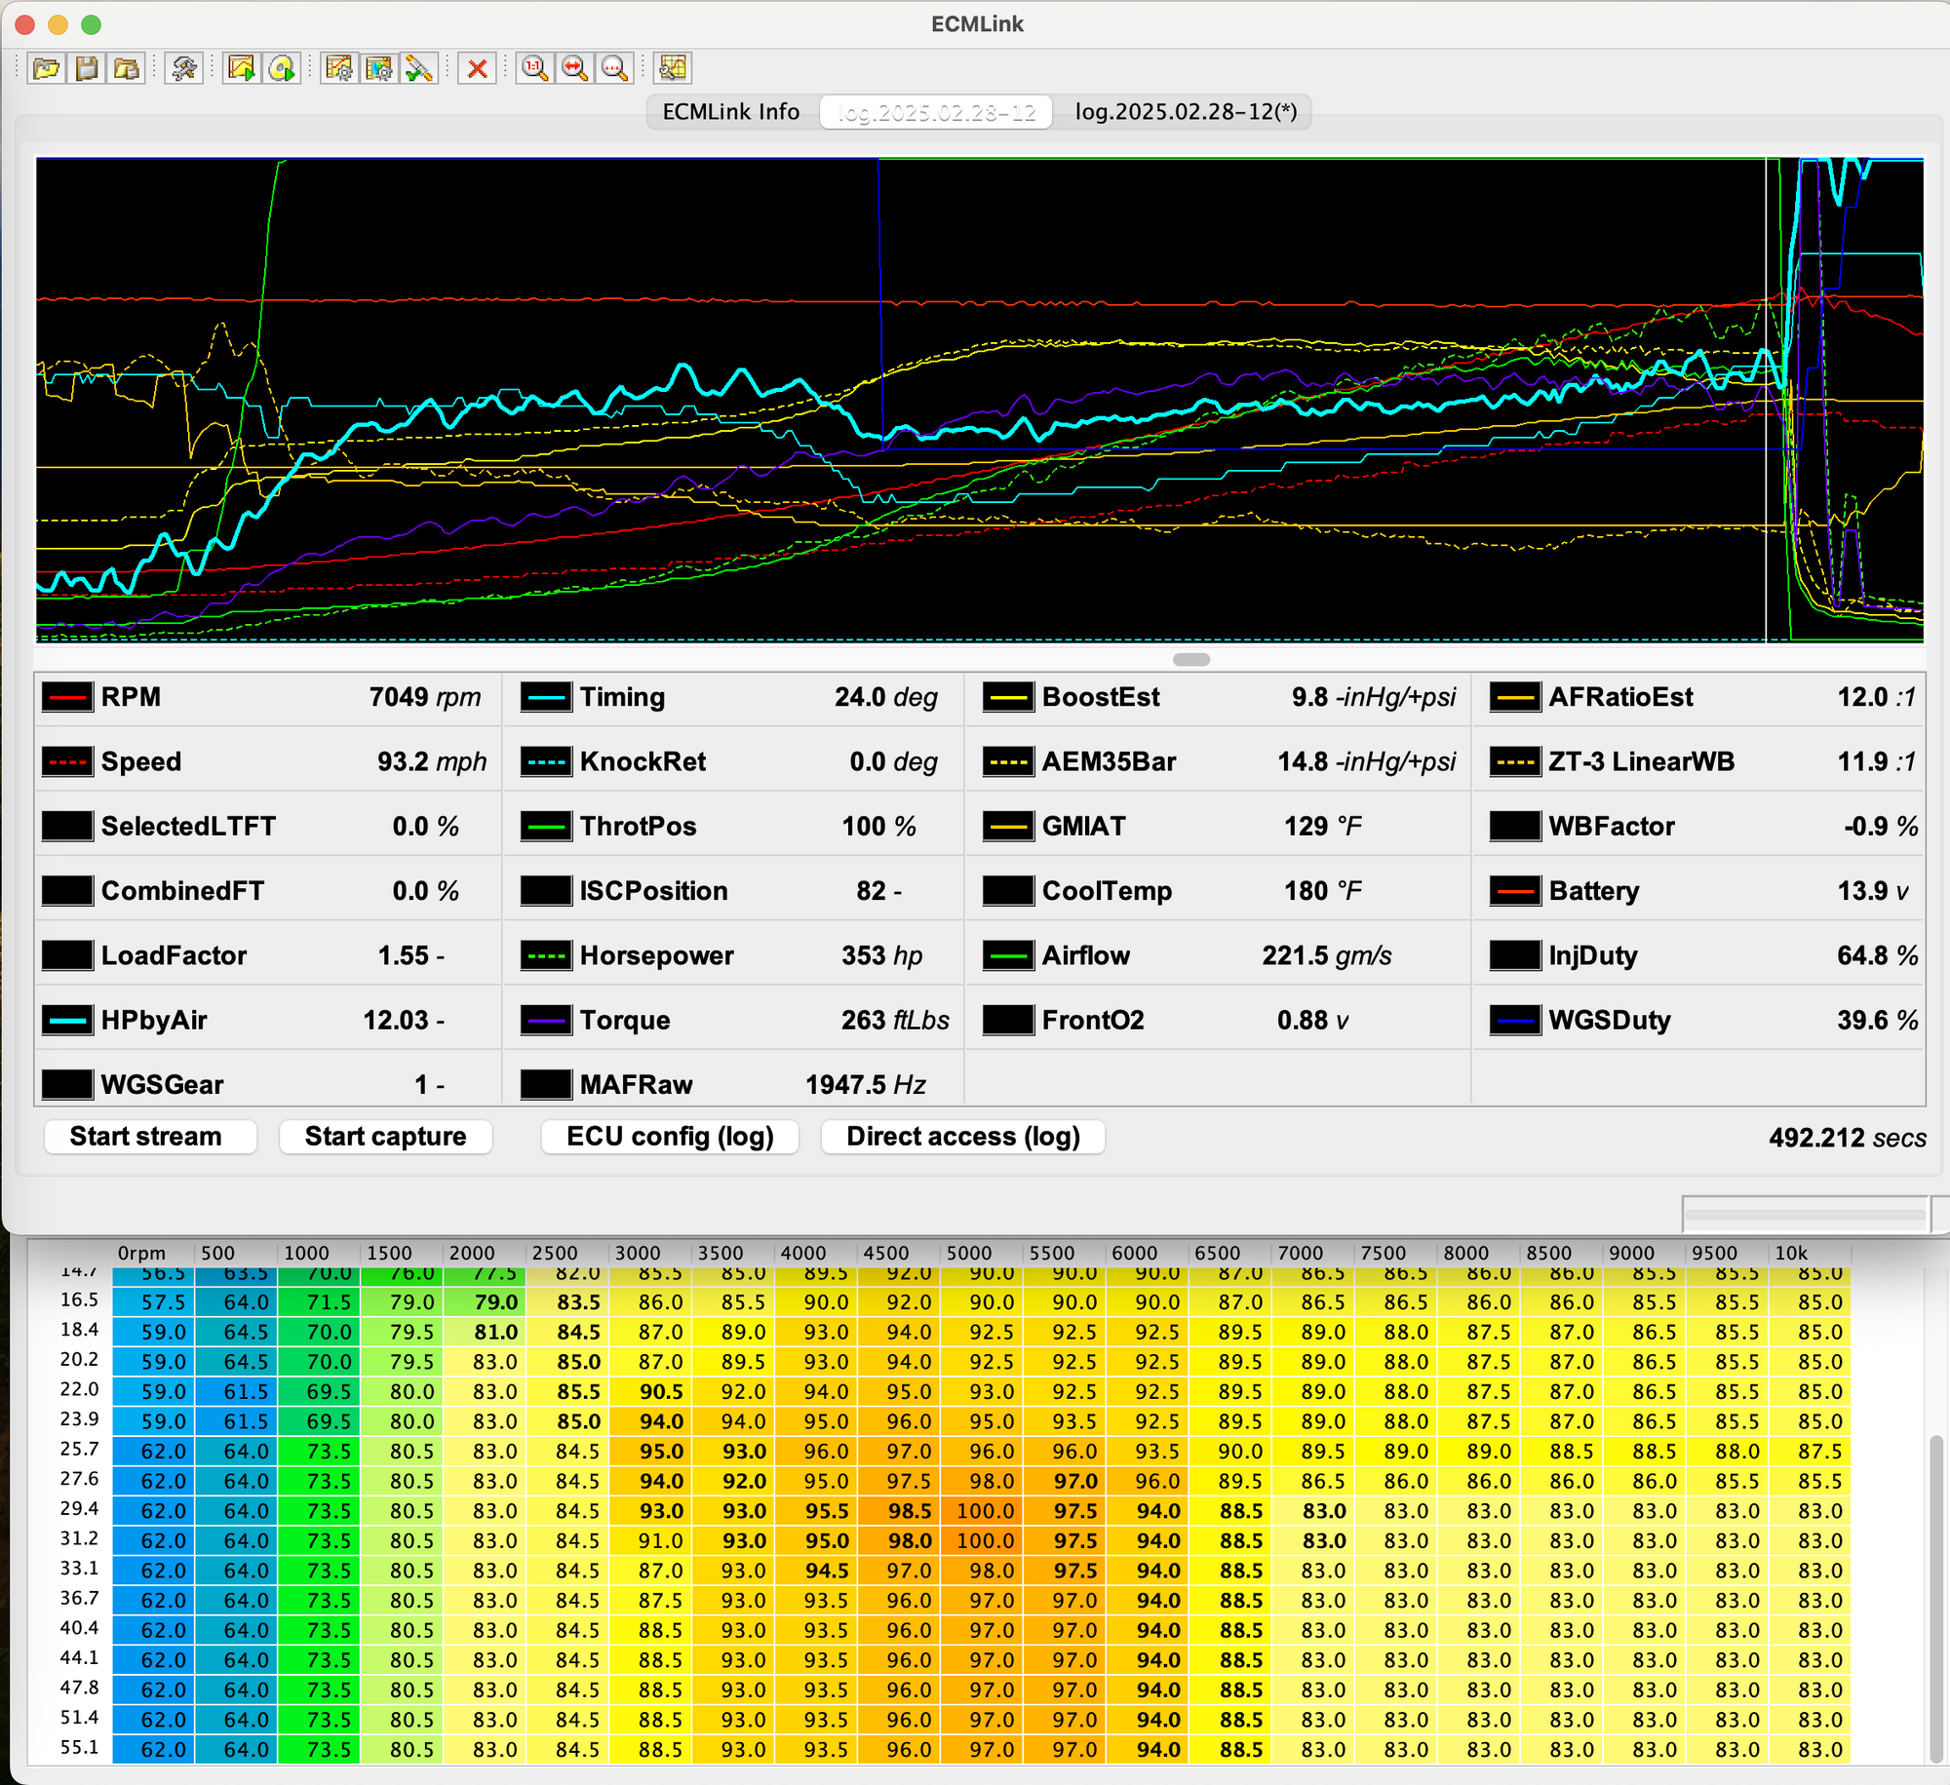The width and height of the screenshot is (1950, 1785).
Task: Click the AFRatioEst value 12.0 :1
Action: pos(1877,698)
